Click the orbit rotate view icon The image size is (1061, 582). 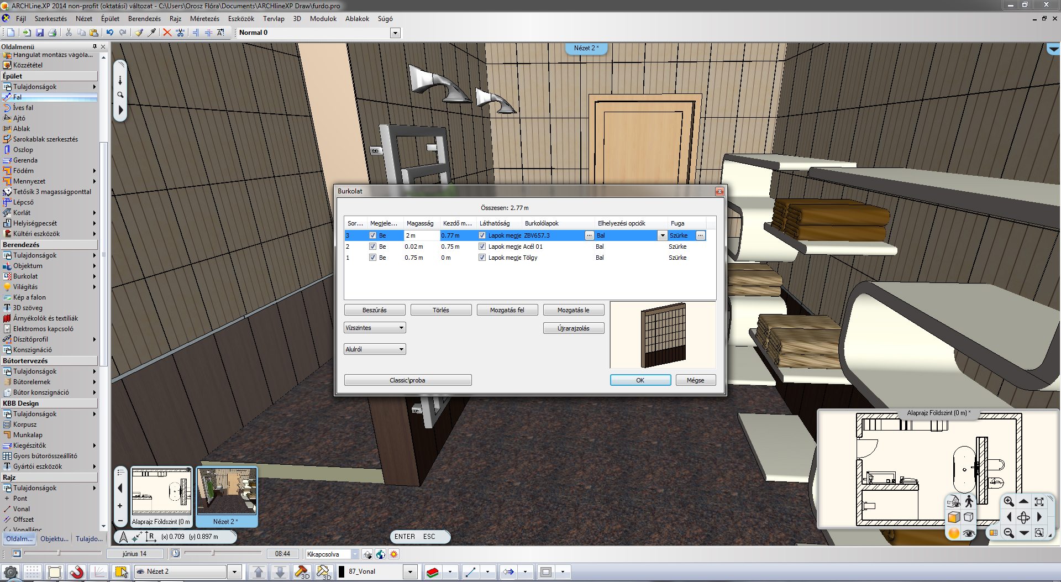pyautogui.click(x=1023, y=517)
